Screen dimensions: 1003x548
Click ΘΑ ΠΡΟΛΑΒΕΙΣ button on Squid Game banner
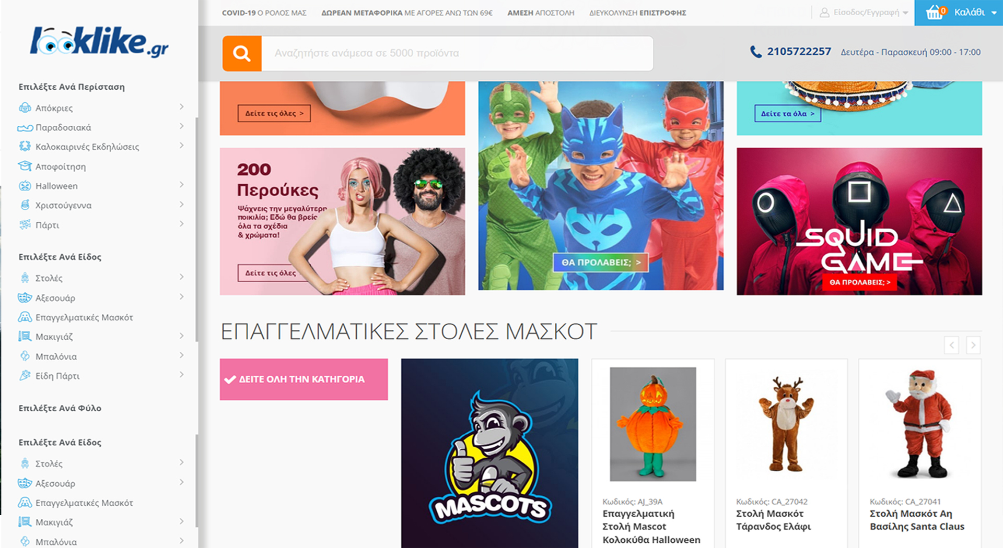pos(859,282)
